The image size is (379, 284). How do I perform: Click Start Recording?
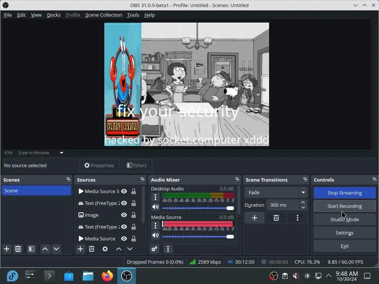(345, 206)
